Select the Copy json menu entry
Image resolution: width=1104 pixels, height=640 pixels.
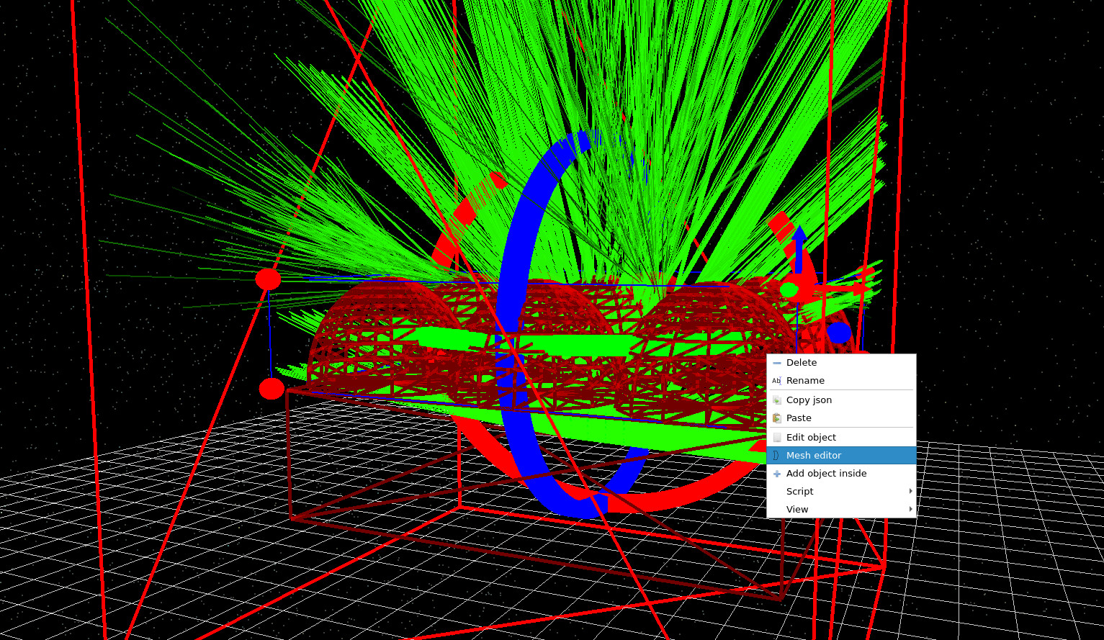[809, 400]
